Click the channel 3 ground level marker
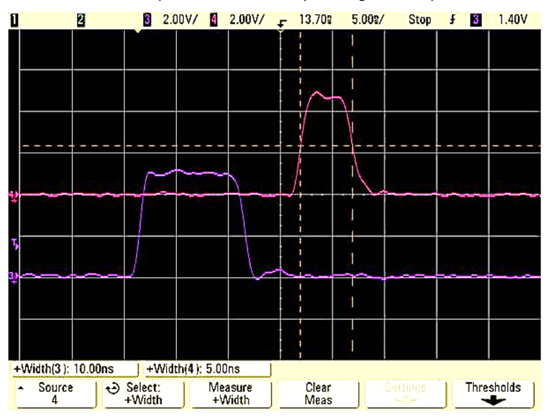Image resolution: width=554 pixels, height=420 pixels. (13, 277)
